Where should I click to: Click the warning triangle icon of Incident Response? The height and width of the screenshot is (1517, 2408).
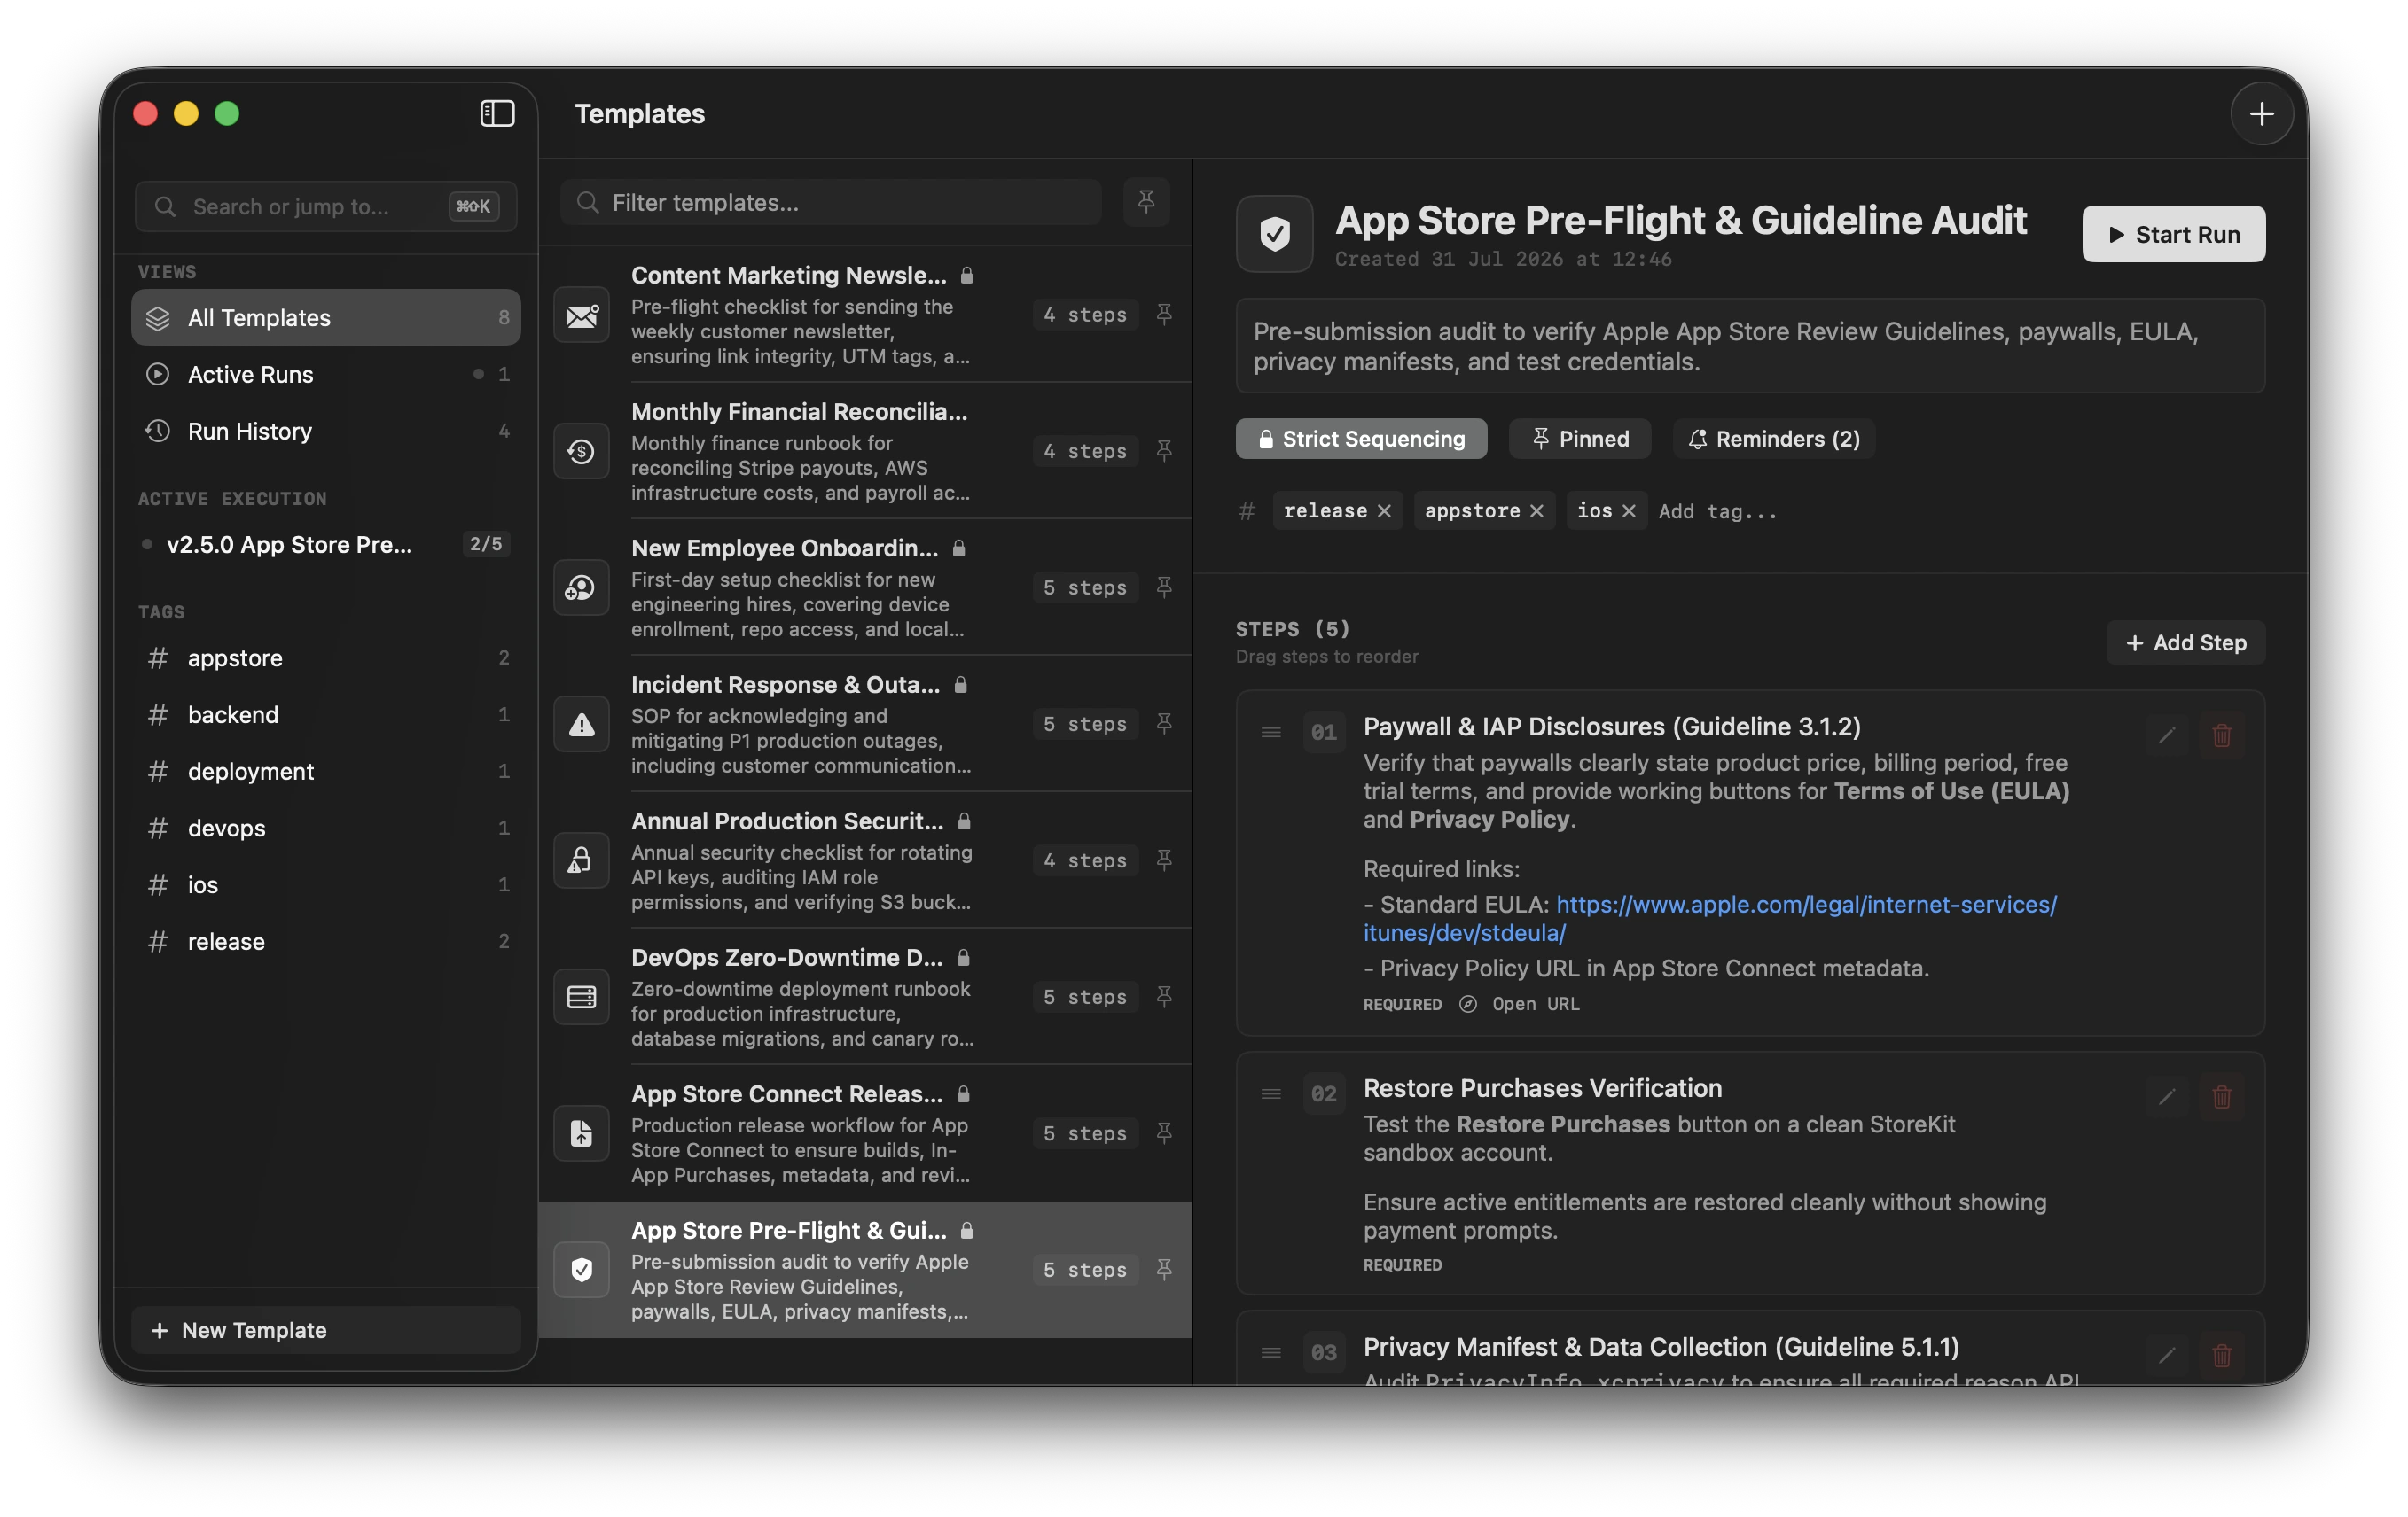click(582, 725)
